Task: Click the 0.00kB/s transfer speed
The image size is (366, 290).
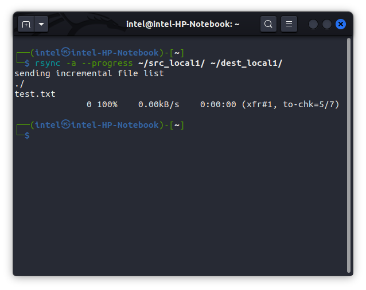Action: coord(159,104)
